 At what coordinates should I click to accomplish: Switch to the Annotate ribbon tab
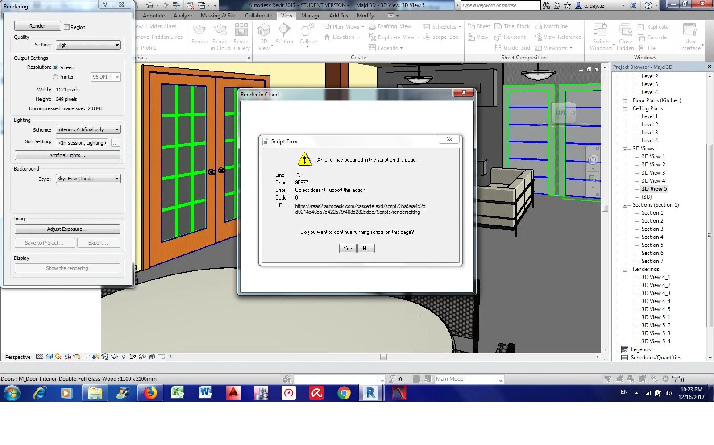(x=154, y=15)
